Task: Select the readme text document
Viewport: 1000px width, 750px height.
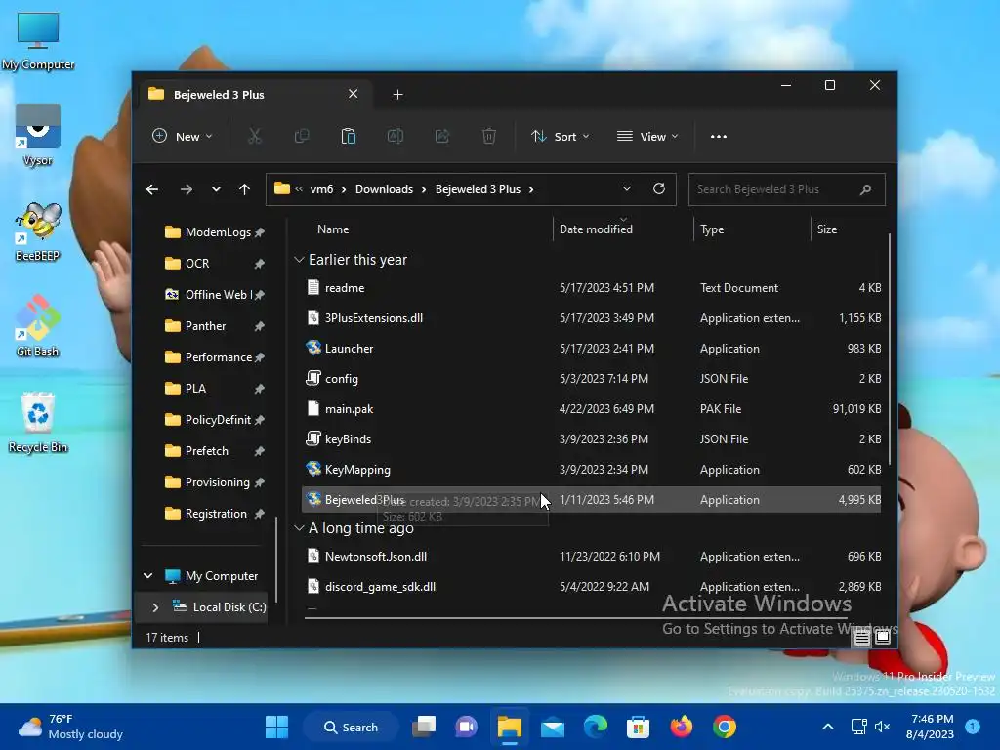Action: [592, 288]
